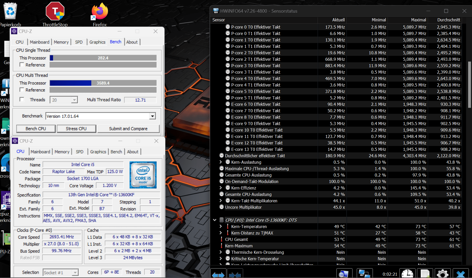
Task: Click thermometer icon beside Kern-Maximum
Action: [222, 246]
